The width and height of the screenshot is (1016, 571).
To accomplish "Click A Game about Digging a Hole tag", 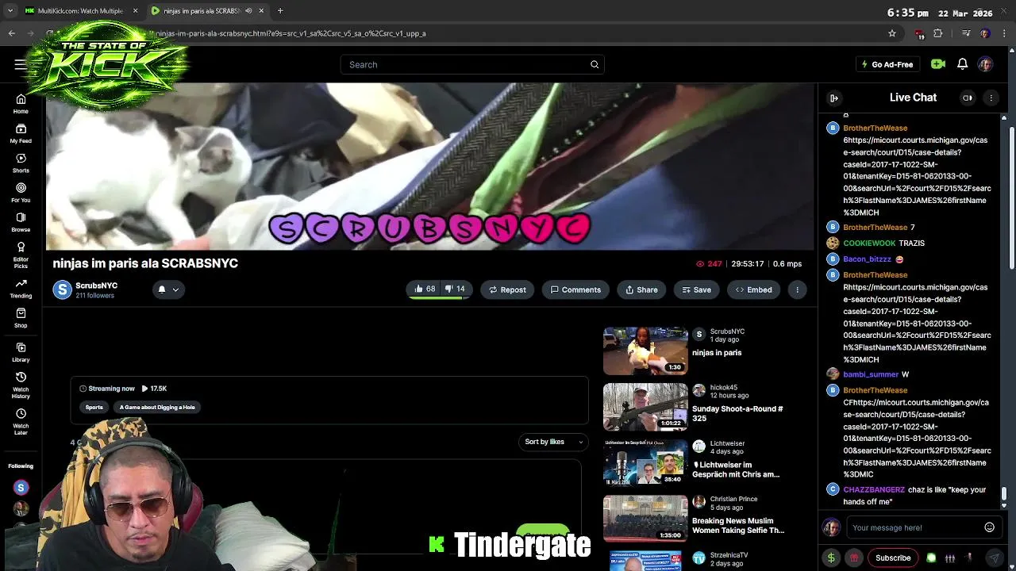I will (157, 408).
